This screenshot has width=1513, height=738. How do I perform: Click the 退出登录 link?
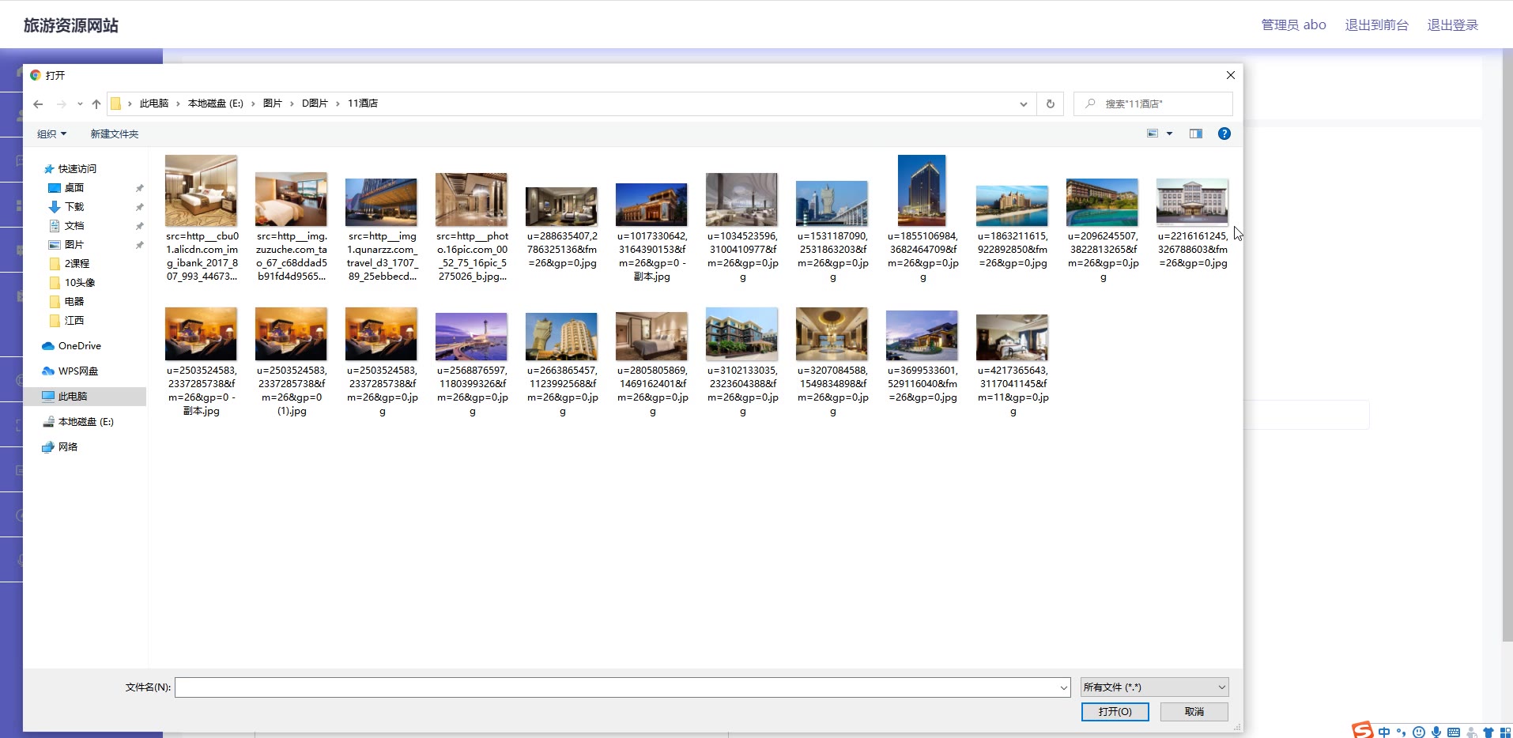click(1452, 25)
